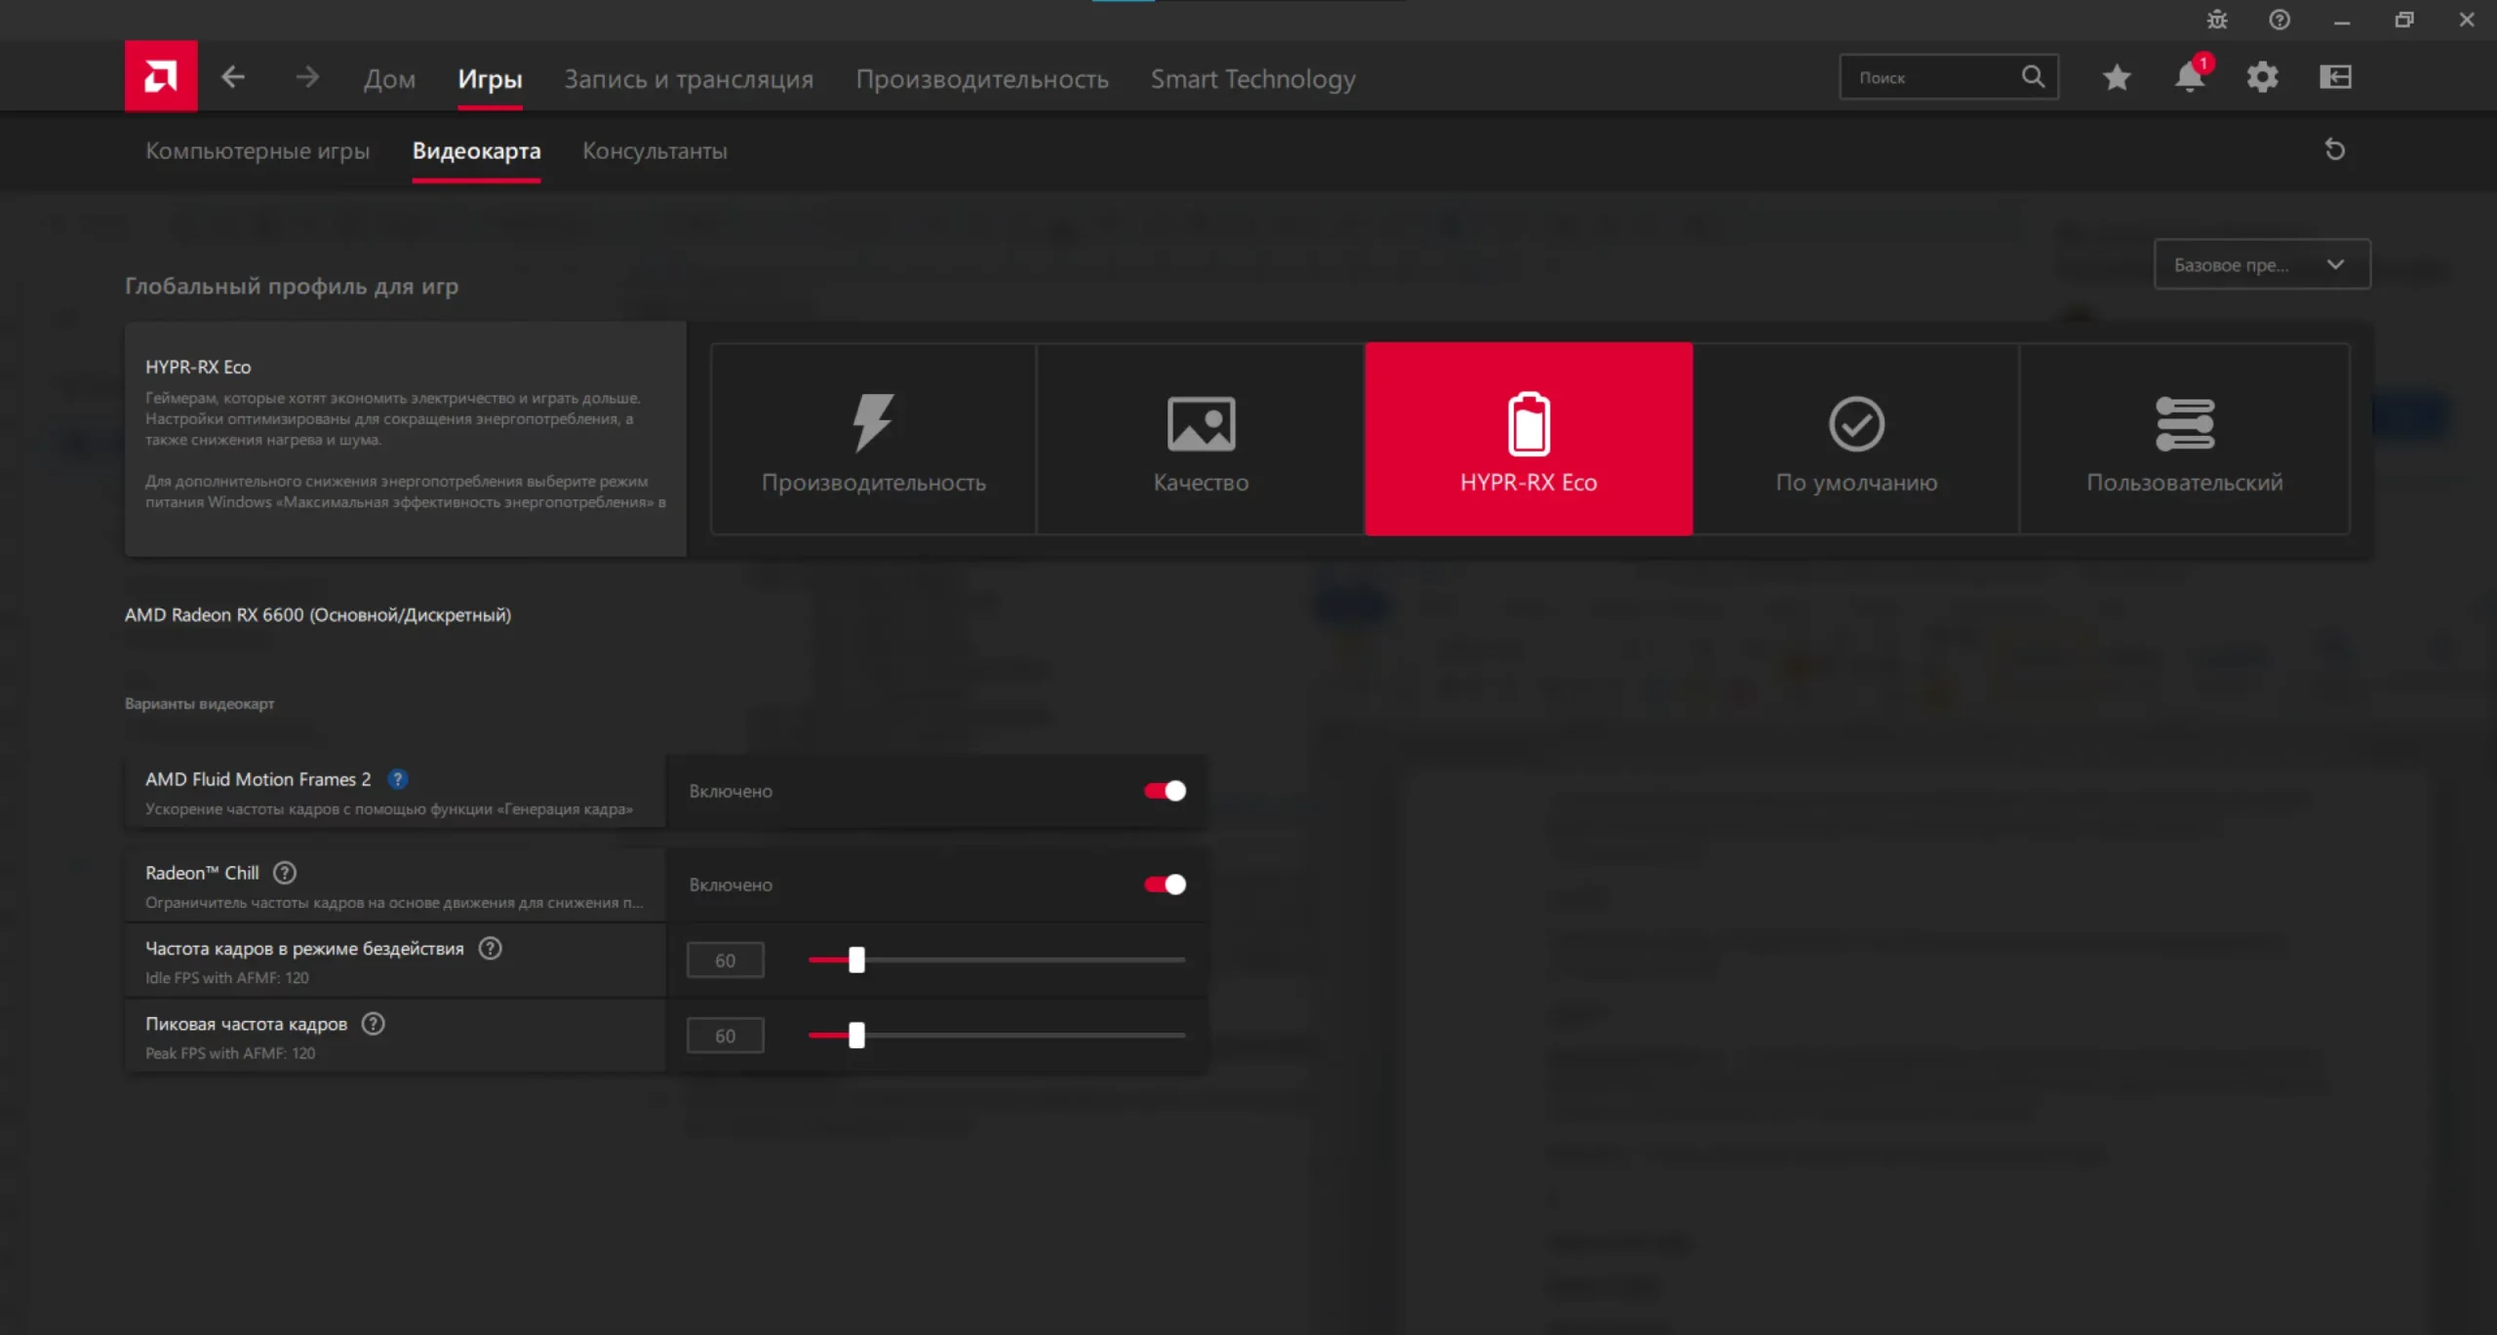Select the По умолчанию profile

click(1855, 438)
